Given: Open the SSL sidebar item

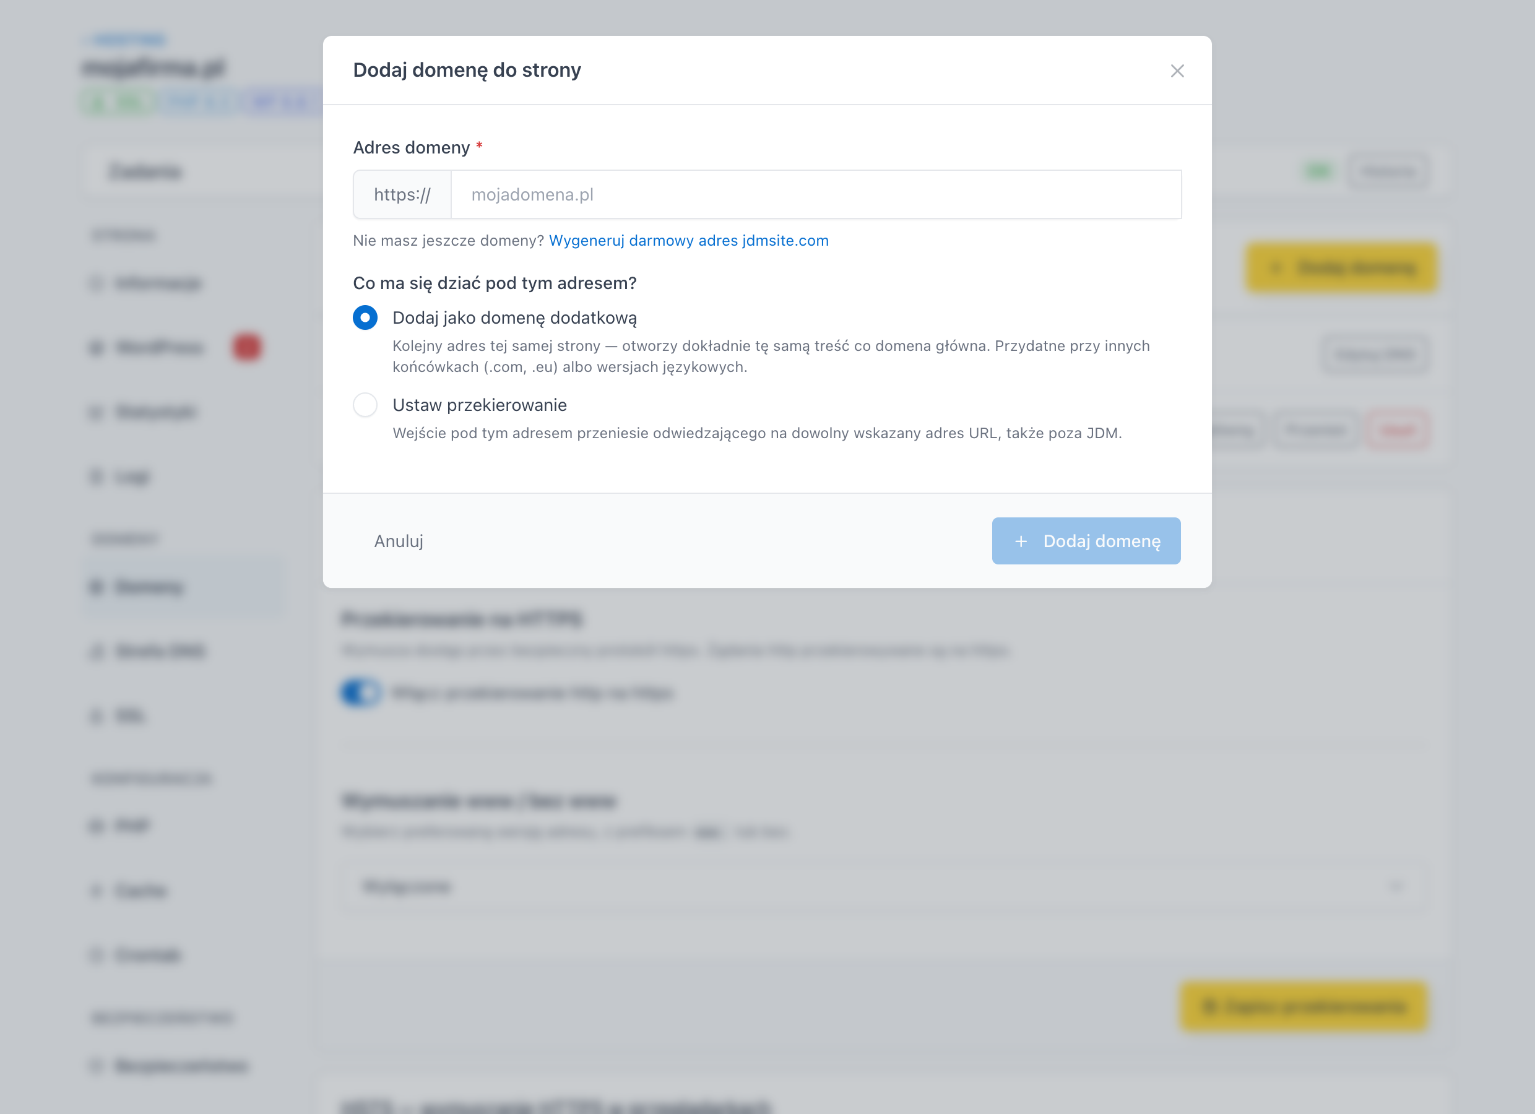Looking at the screenshot, I should point(184,715).
